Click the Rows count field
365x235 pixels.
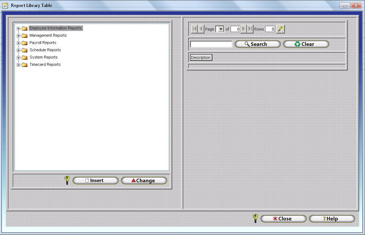point(270,29)
